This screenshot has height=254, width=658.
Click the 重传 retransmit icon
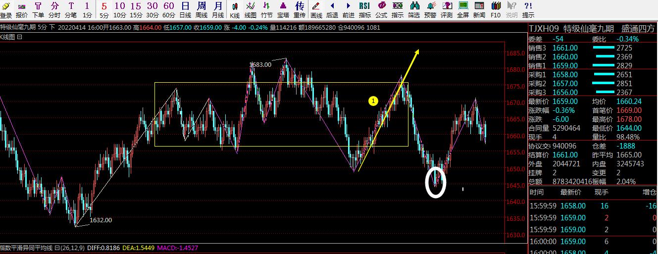click(x=300, y=9)
